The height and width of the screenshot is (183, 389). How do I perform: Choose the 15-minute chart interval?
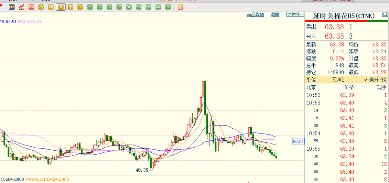[119, 7]
